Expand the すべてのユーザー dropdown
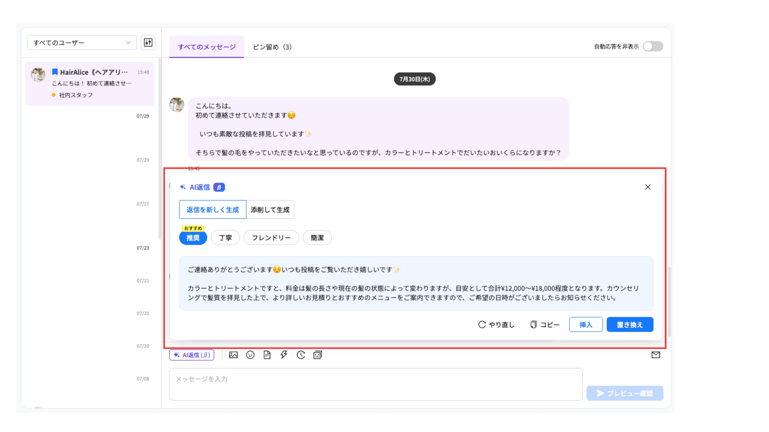Viewport: 769px width, 432px height. click(x=82, y=42)
